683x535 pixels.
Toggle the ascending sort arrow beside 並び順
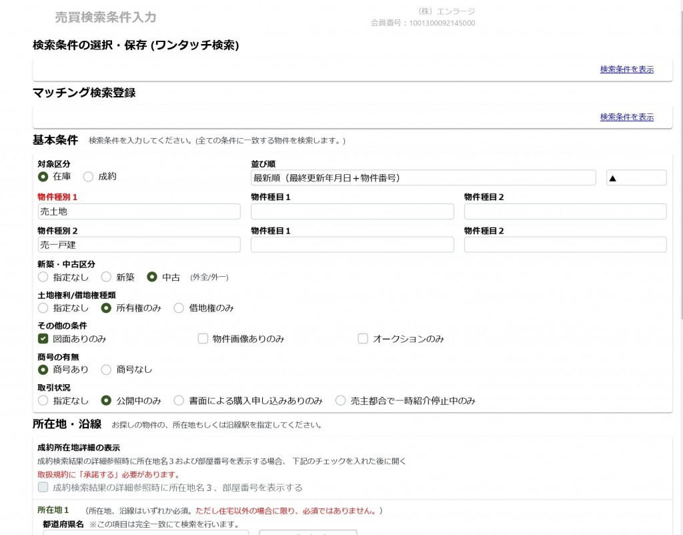tap(635, 177)
